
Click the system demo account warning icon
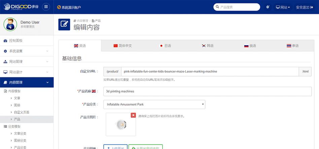pyautogui.click(x=59, y=7)
